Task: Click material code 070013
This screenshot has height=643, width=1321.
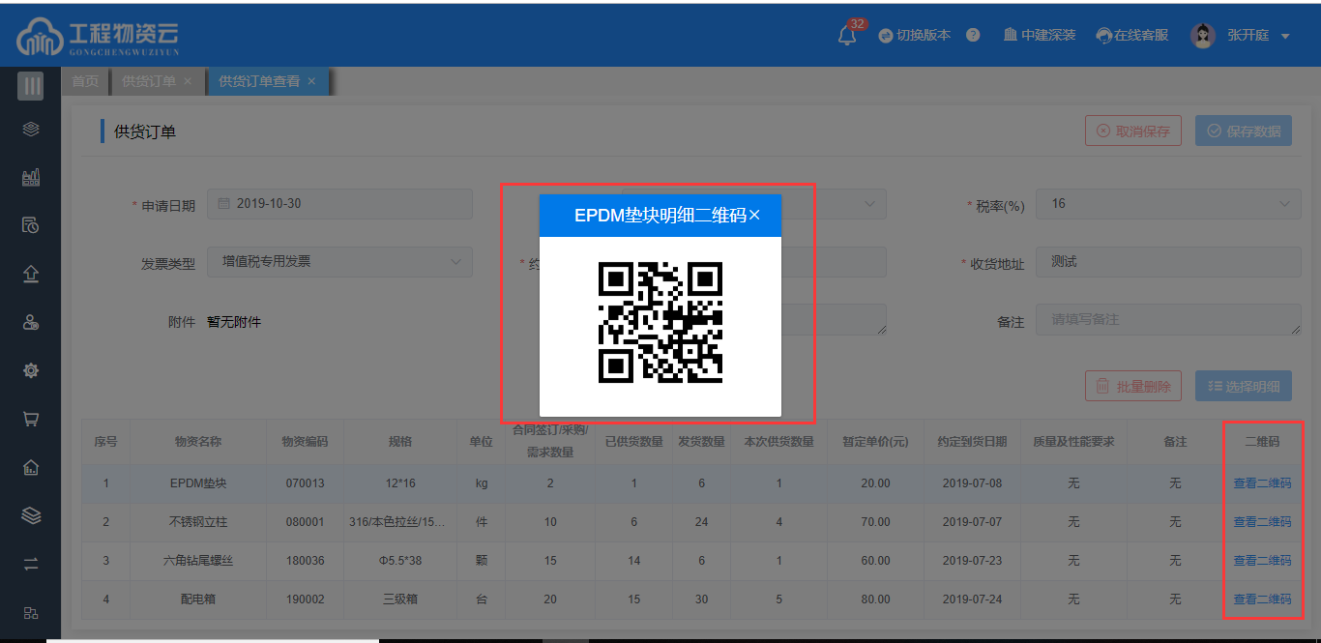Action: 305,483
